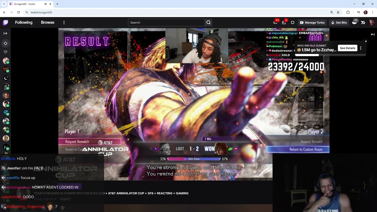Select the Agent00 - Twitch browser tab
This screenshot has width=377, height=212.
tap(30, 4)
